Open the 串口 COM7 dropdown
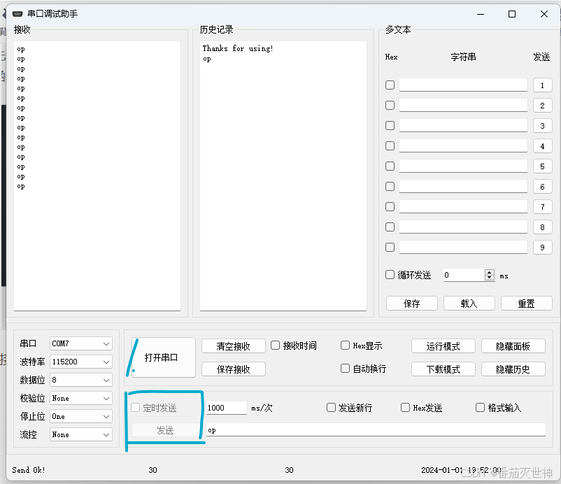This screenshot has width=561, height=484. tap(81, 343)
